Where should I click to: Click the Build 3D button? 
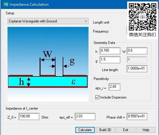click(105, 130)
